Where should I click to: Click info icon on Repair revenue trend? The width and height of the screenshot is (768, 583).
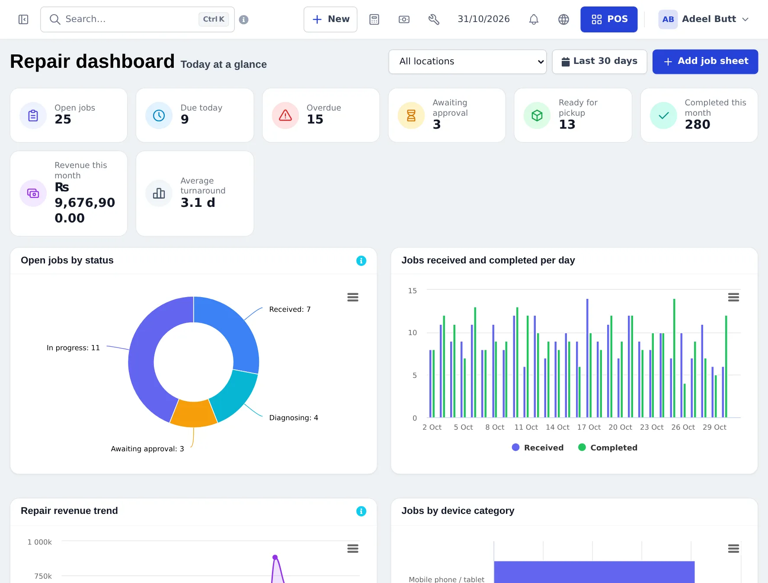[361, 511]
